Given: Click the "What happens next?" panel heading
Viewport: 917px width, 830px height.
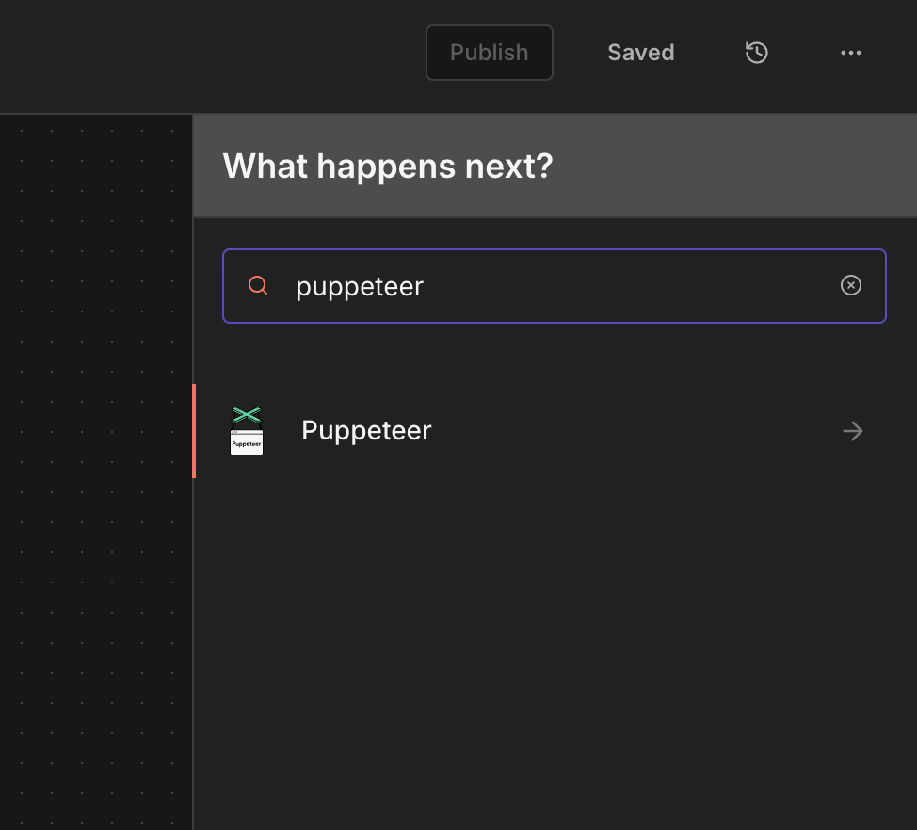Looking at the screenshot, I should point(388,166).
